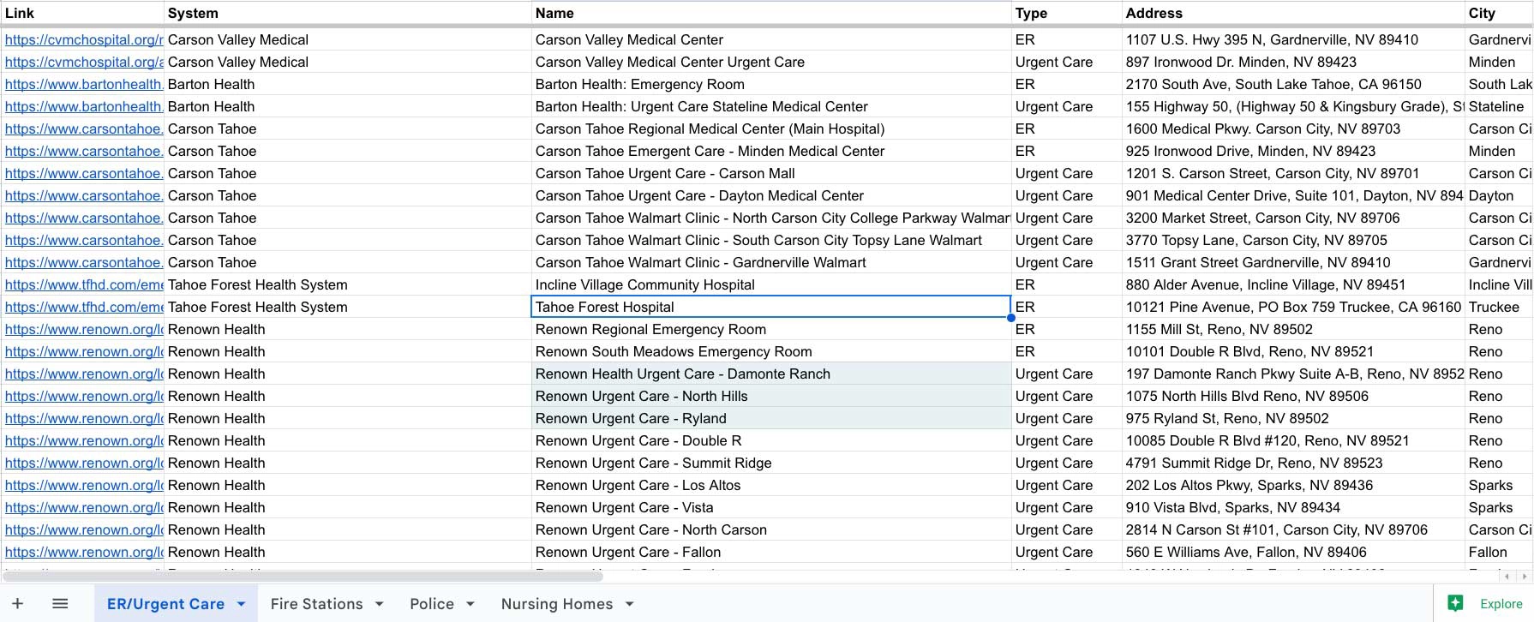
Task: Select Truckee in the City column
Action: click(1499, 307)
